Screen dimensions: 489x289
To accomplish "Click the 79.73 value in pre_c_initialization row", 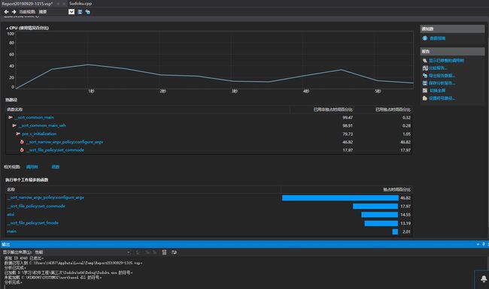I will [x=348, y=134].
